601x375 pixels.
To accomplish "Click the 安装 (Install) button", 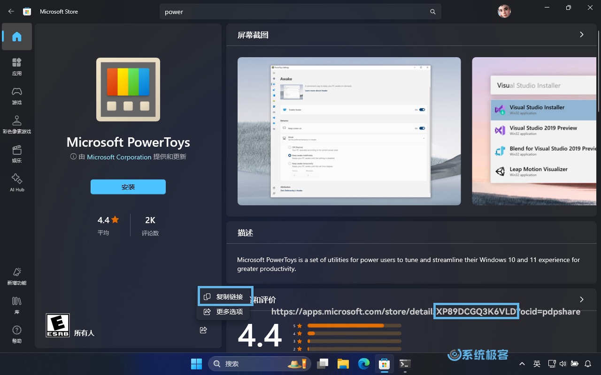I will point(128,187).
